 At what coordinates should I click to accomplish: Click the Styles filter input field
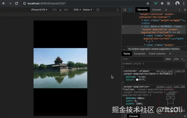click(143, 59)
